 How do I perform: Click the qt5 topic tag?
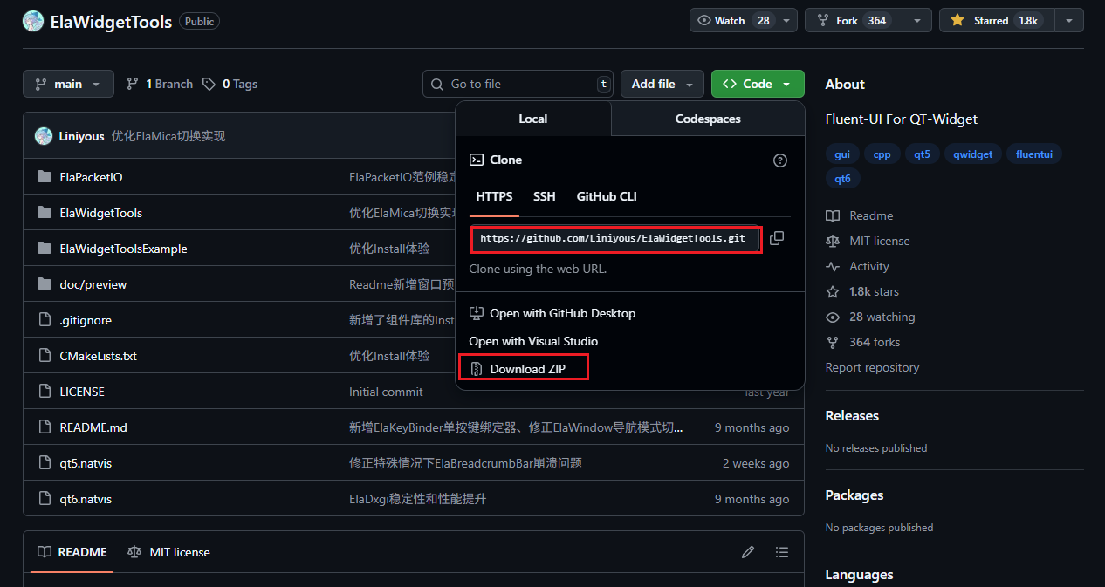pos(923,154)
